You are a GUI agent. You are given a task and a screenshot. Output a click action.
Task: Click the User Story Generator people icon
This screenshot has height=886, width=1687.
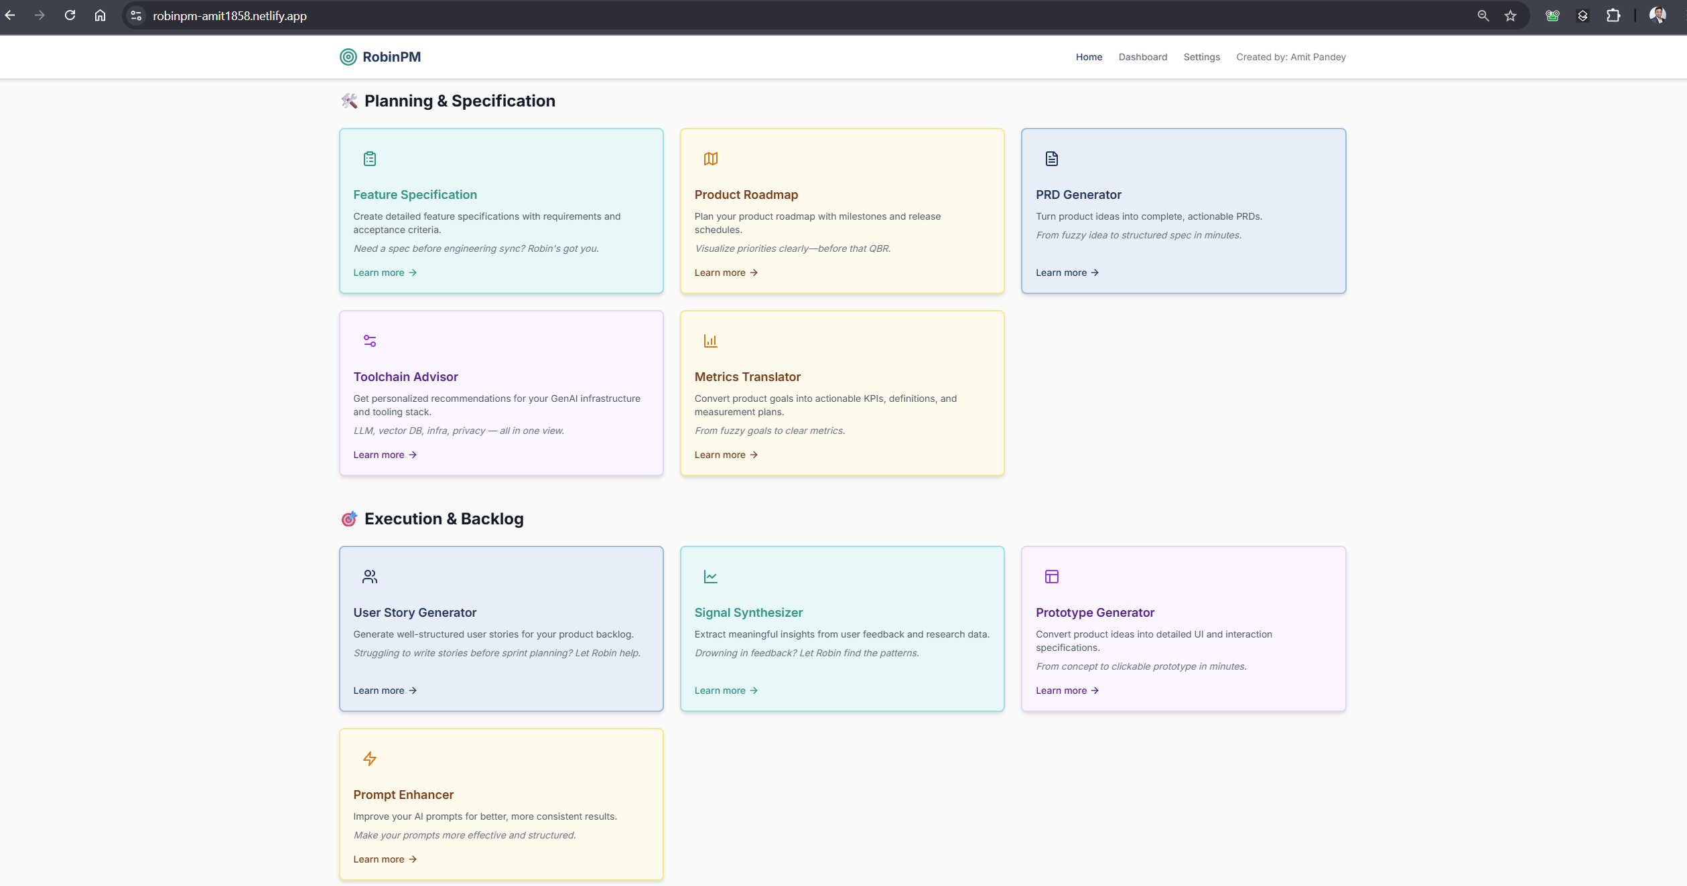click(370, 577)
